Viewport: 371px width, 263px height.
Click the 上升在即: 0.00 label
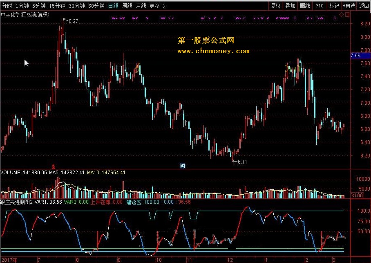click(107, 202)
